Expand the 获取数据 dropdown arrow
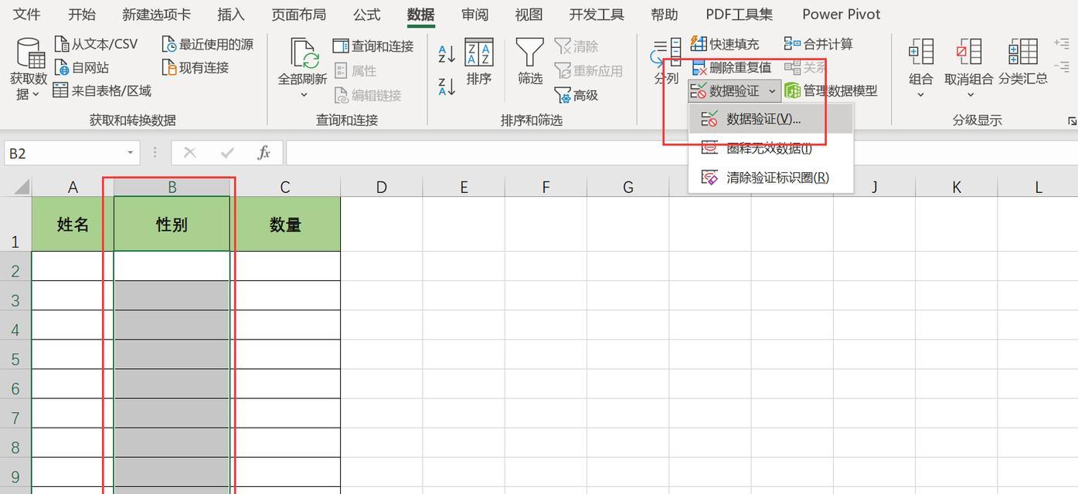Viewport: 1078px width, 494px height. pyautogui.click(x=35, y=95)
